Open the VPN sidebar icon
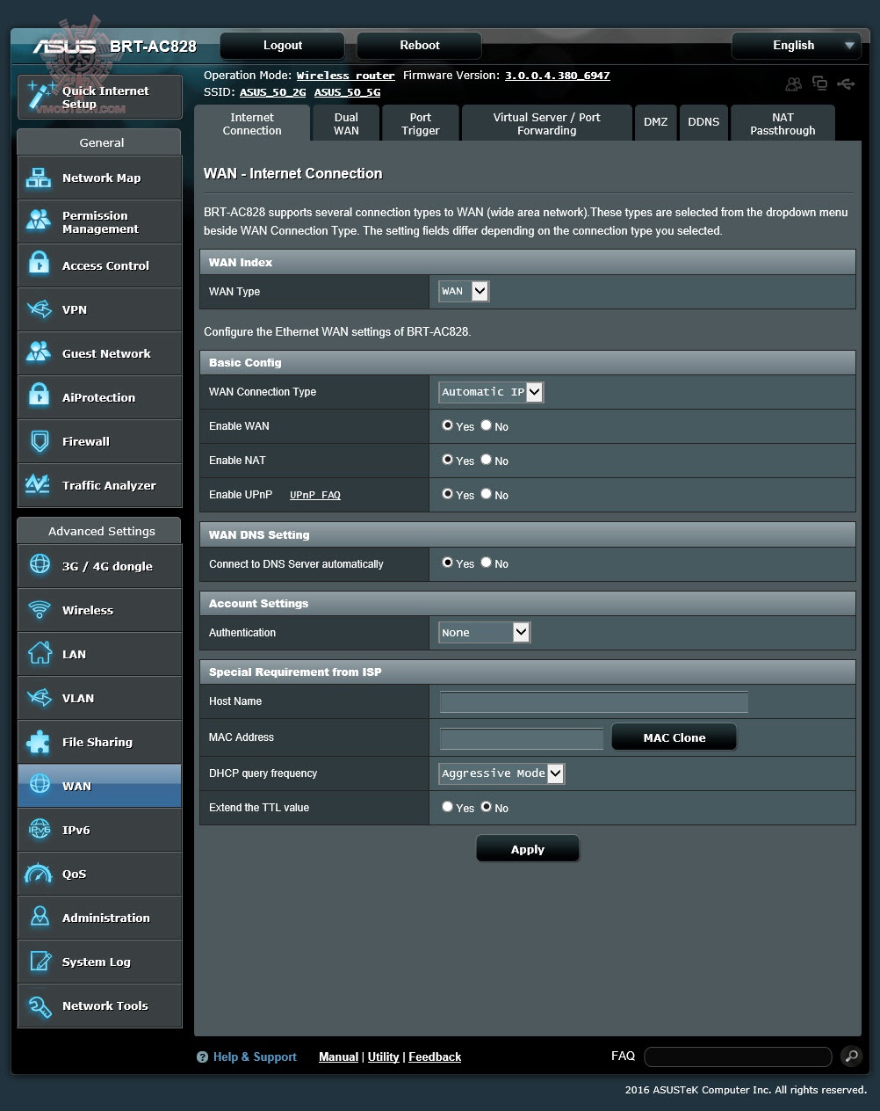880x1111 pixels. tap(39, 309)
